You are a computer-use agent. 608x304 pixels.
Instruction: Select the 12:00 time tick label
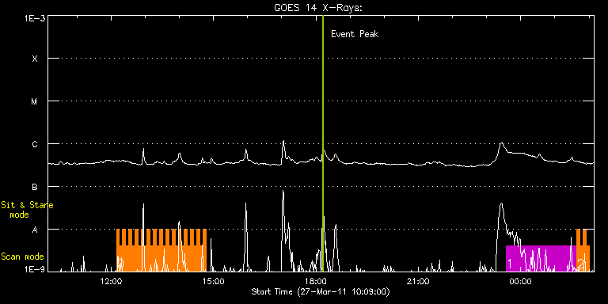[112, 281]
